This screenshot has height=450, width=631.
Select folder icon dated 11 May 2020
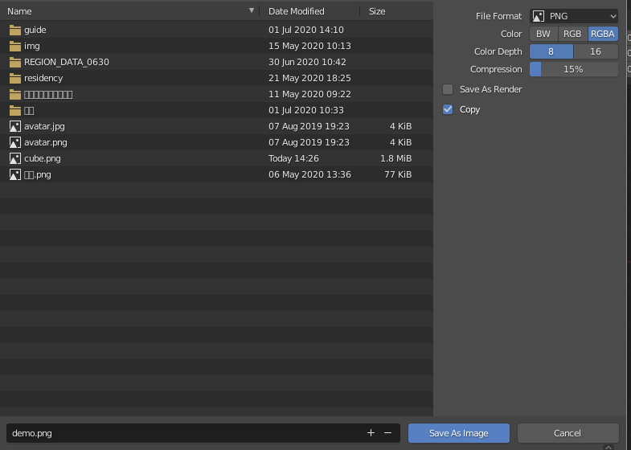(x=15, y=95)
